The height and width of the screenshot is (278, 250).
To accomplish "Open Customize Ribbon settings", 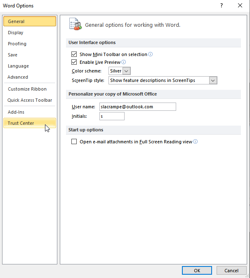I will pos(30,89).
